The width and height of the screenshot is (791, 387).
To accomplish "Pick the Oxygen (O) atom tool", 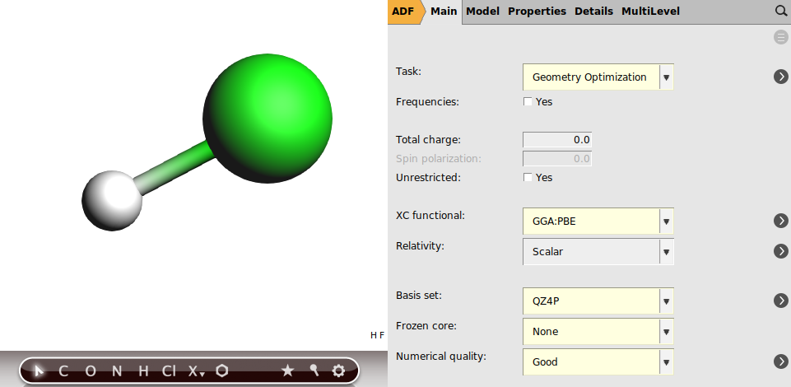I will click(x=91, y=371).
